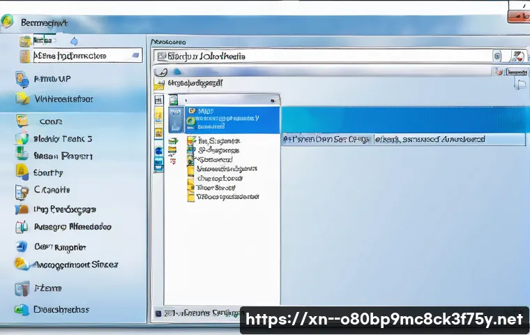The height and width of the screenshot is (335, 530).
Task: Click the top icon in the narrow left strip
Action: coord(158,100)
